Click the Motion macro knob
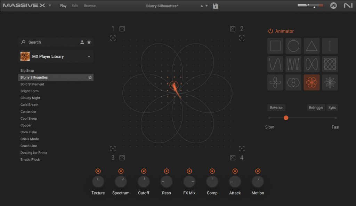This screenshot has height=206, width=356. click(x=258, y=182)
